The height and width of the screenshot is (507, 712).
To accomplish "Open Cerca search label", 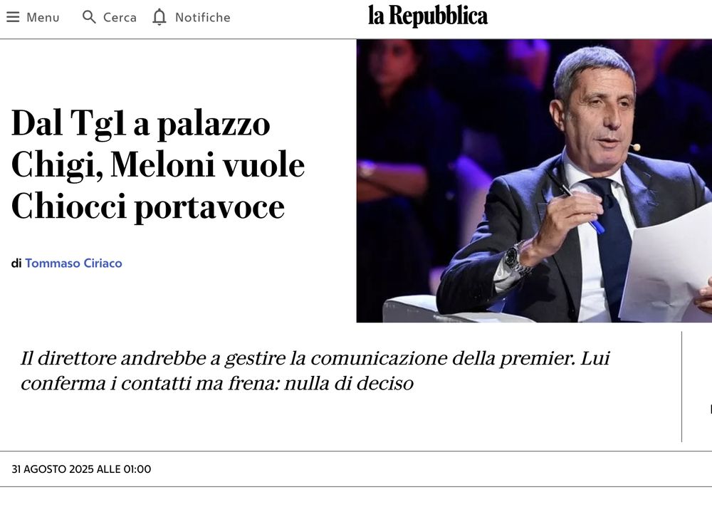I will (120, 17).
